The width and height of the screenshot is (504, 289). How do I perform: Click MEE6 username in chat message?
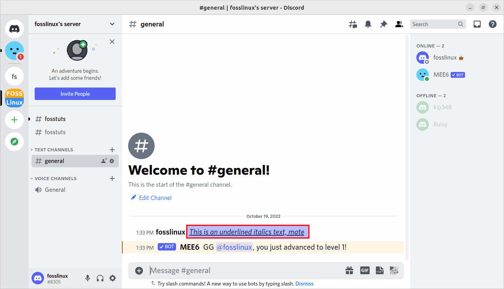[190, 247]
